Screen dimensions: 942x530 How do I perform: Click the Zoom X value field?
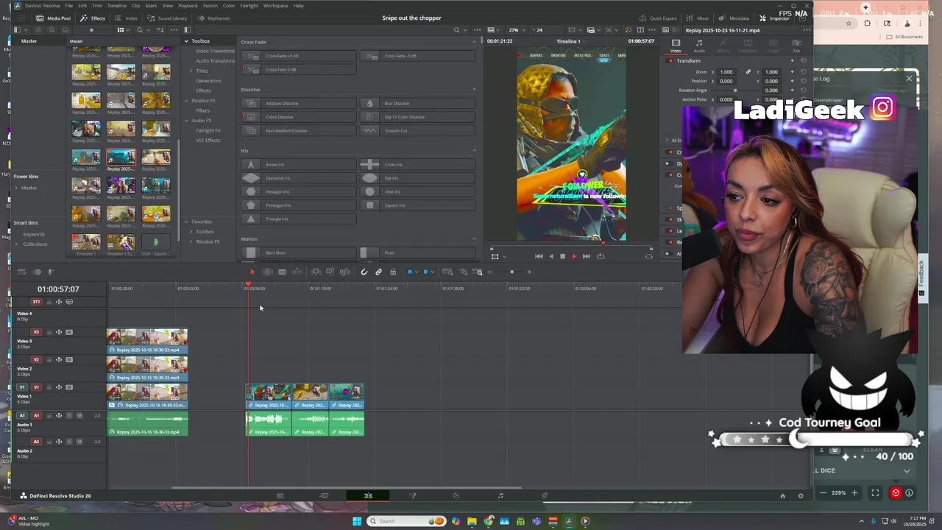726,72
